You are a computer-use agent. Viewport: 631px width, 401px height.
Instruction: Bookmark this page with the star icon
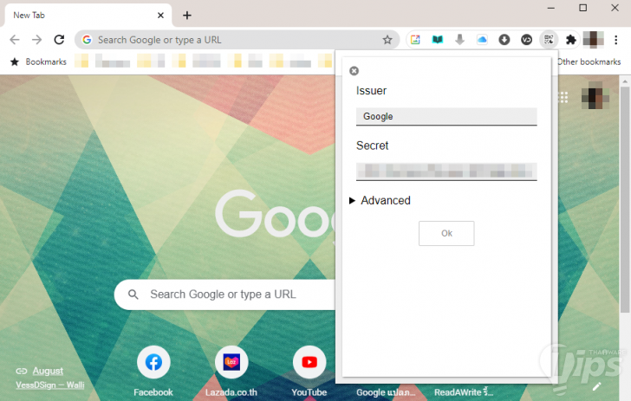387,40
